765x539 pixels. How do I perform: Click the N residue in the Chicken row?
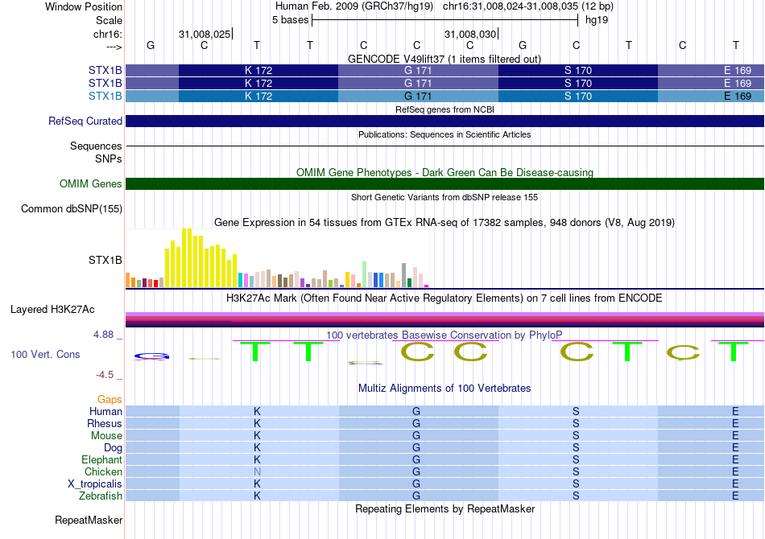257,471
